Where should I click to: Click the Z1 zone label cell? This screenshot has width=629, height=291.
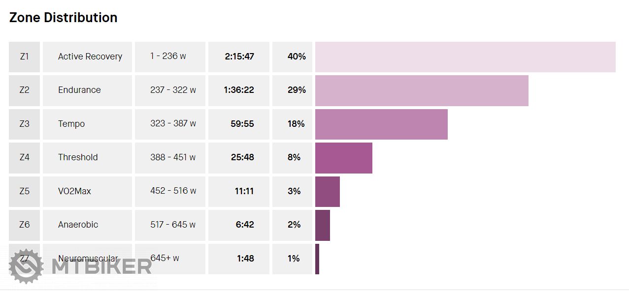coord(24,57)
